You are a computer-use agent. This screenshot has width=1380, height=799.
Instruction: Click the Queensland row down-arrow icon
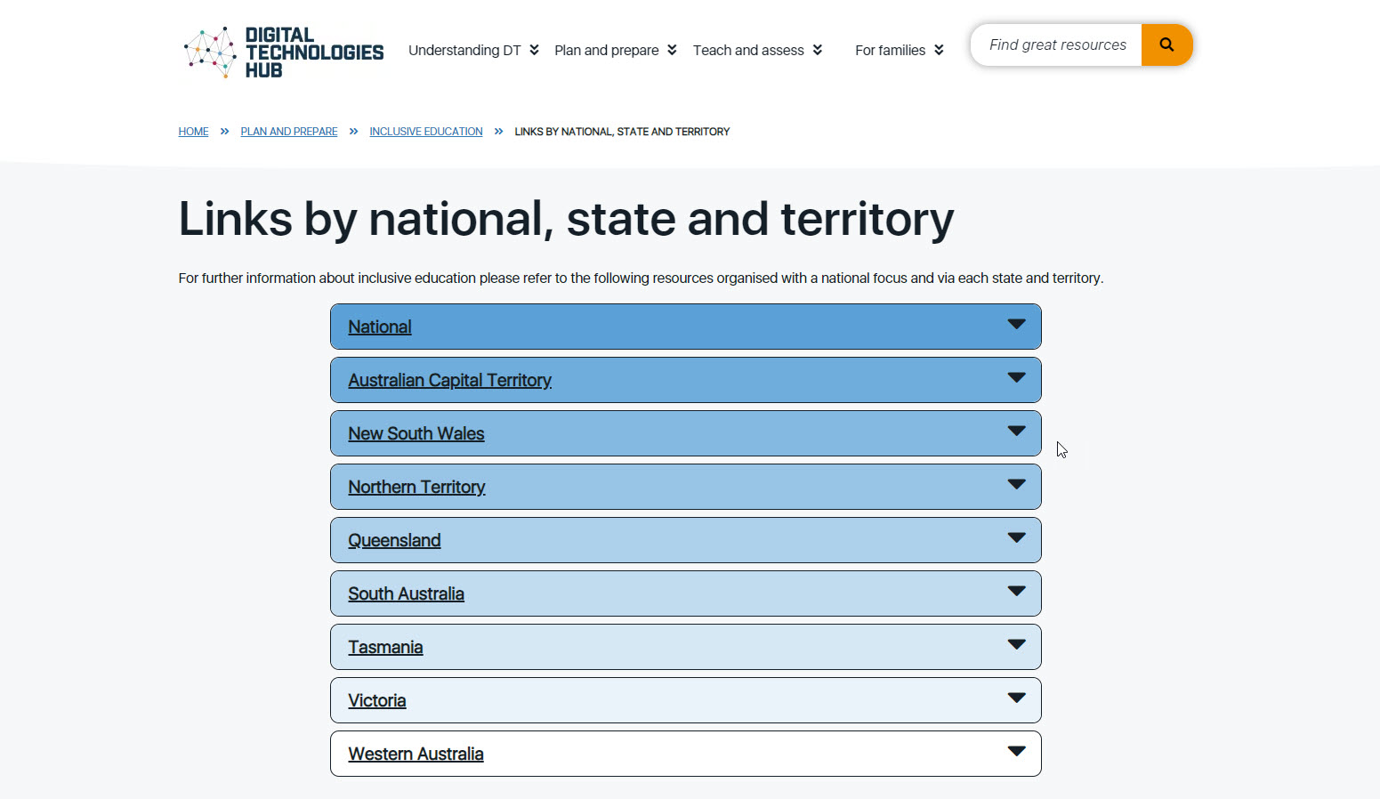[1016, 538]
